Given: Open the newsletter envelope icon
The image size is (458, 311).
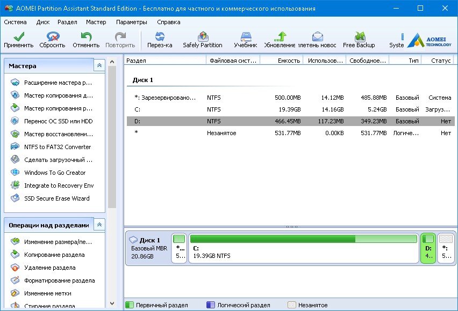Looking at the screenshot, I should pyautogui.click(x=318, y=36).
